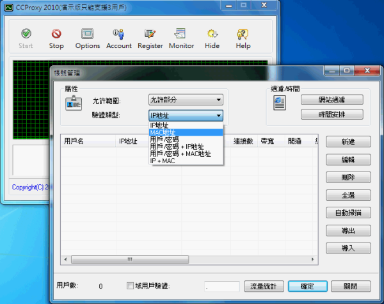Click the 導出 button
The width and height of the screenshot is (384, 304).
point(348,230)
